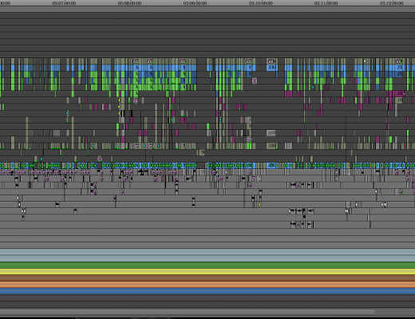Select the solid dark blue color track

(x=207, y=291)
